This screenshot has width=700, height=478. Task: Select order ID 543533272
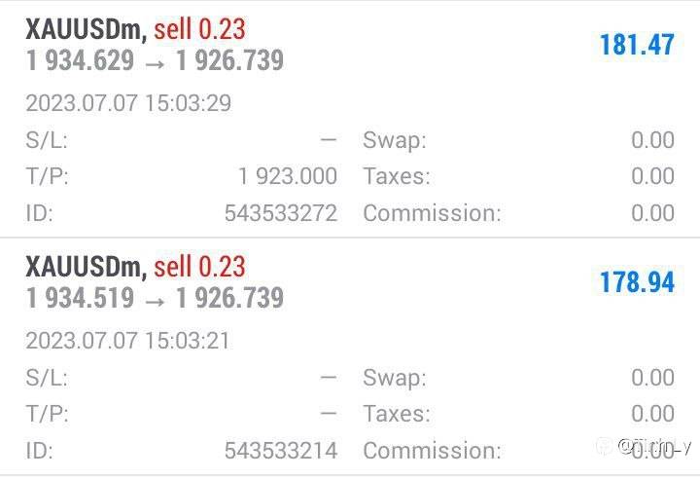[x=281, y=212]
